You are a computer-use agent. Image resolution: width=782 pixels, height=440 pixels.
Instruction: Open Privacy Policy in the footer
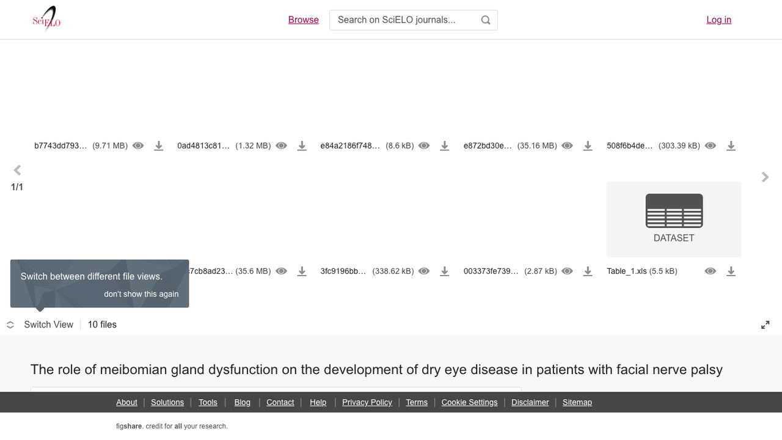tap(367, 402)
